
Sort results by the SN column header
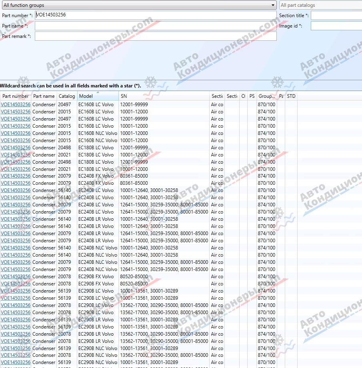tap(164, 96)
